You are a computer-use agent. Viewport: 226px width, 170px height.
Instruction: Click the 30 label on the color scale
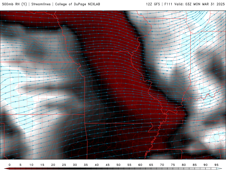pyautogui.click(x=75, y=165)
